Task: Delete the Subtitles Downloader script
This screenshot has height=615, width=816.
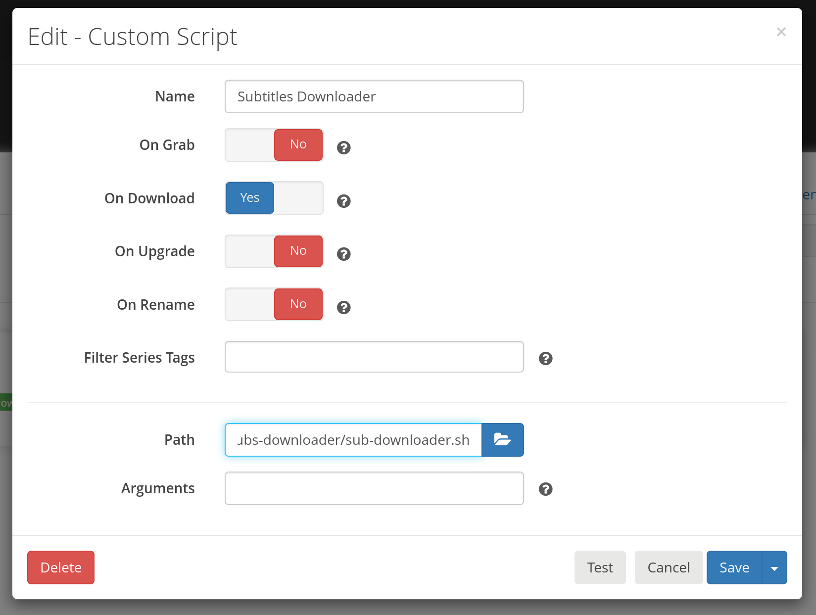Action: pos(60,568)
